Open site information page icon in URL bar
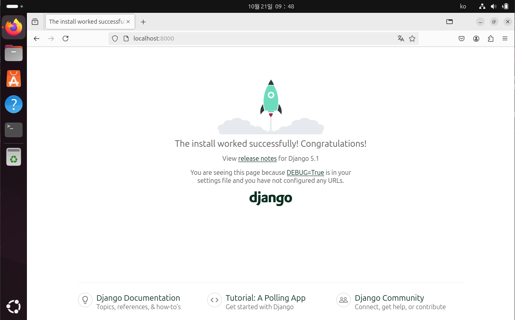This screenshot has height=320, width=515. coord(126,38)
